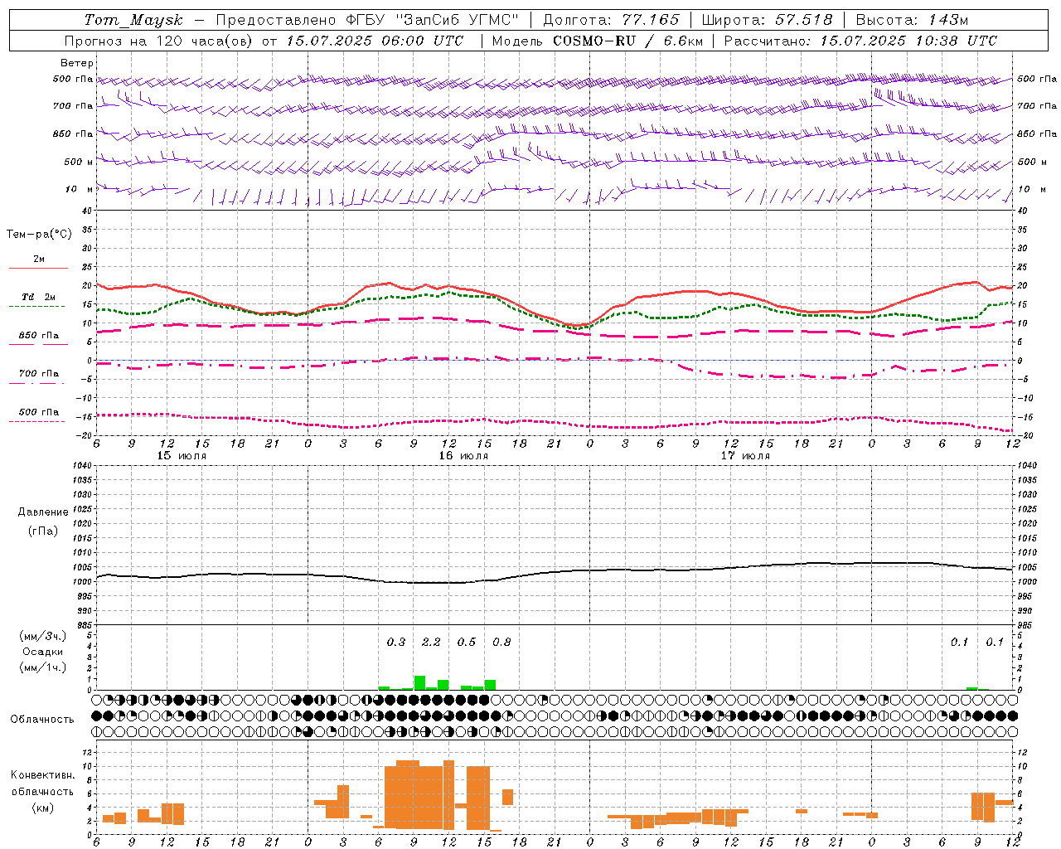Screen dimensions: 1061x849
Task: Click the provider text "ЗапСиб УГМС"
Action: pos(459,20)
